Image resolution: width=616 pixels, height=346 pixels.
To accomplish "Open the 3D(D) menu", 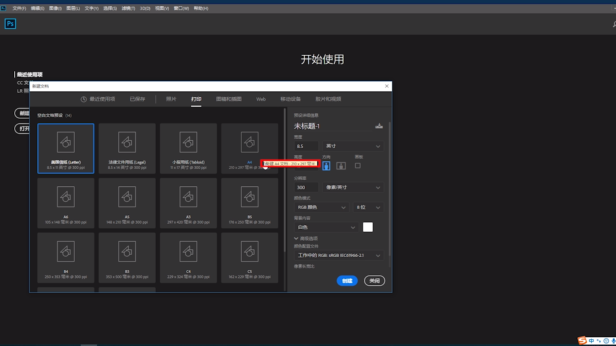I will coord(145,8).
